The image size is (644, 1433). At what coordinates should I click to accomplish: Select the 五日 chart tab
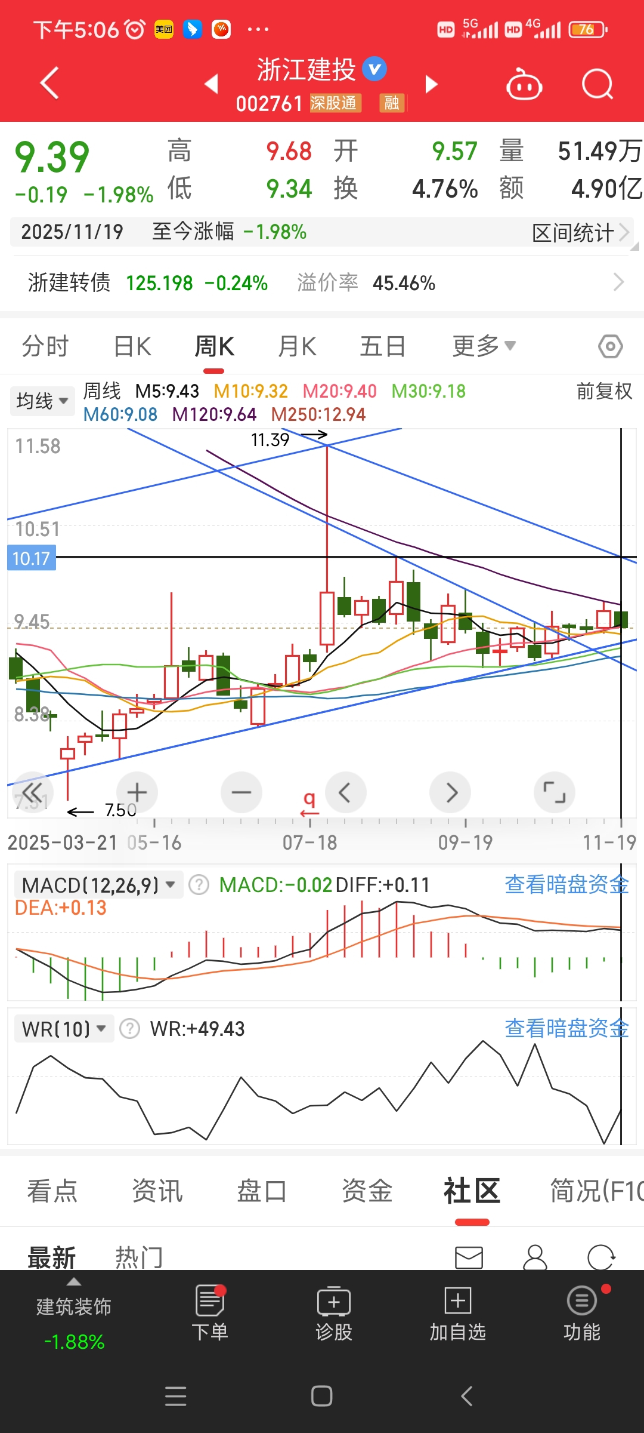[383, 346]
